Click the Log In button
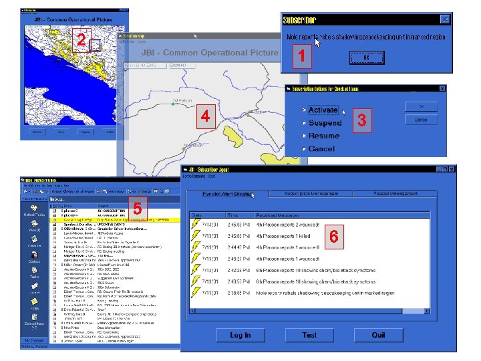The height and width of the screenshot is (361, 481). point(240,335)
